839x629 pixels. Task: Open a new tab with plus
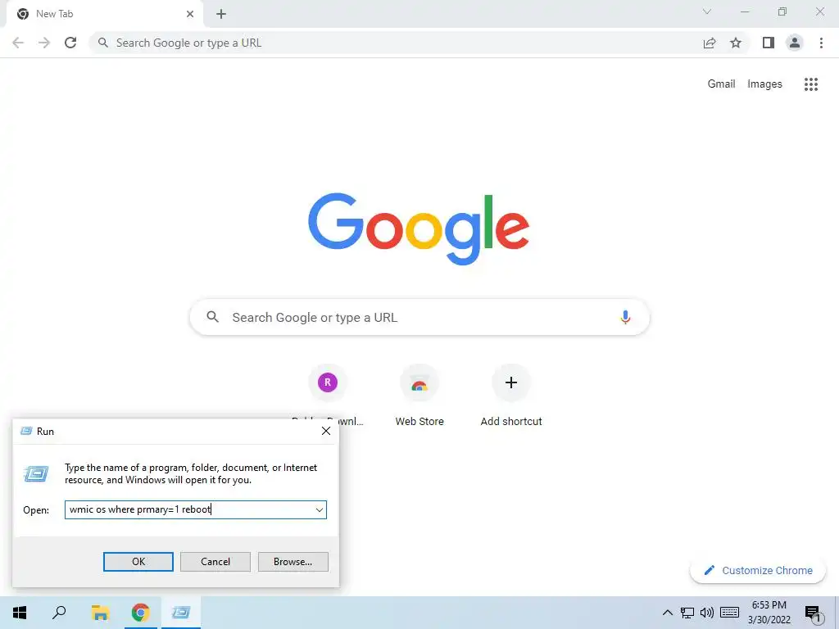click(221, 14)
